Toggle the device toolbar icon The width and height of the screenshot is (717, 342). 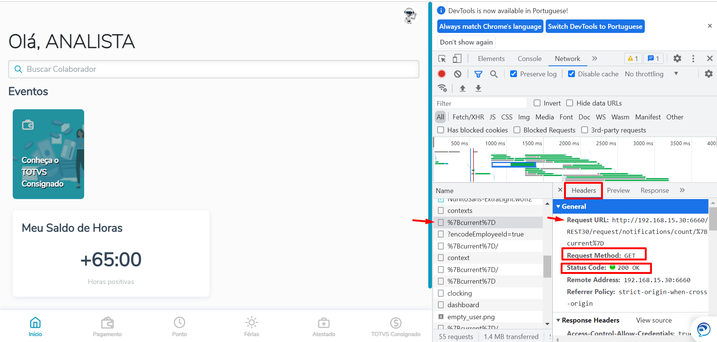[457, 59]
